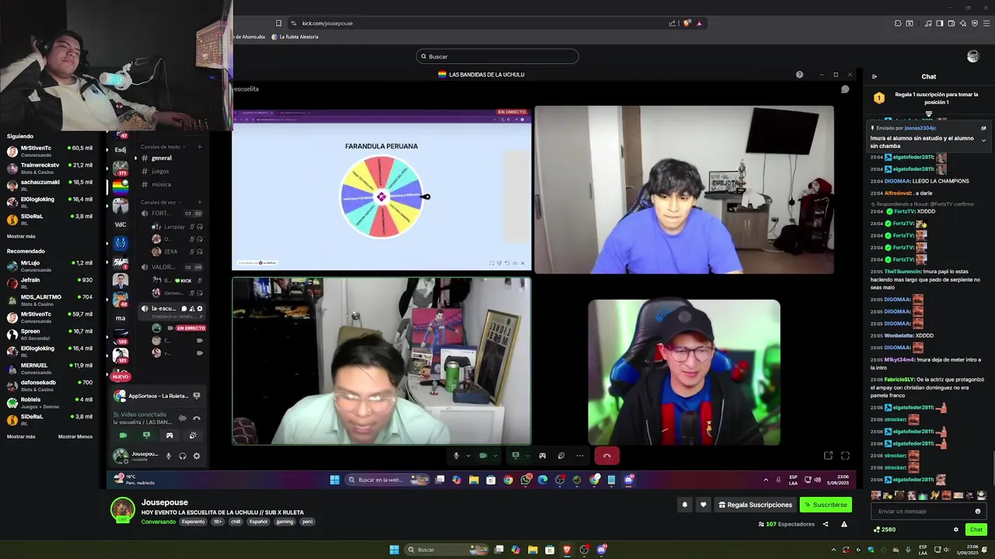Click the outer taskbar Start button
The width and height of the screenshot is (995, 559).
[x=394, y=550]
